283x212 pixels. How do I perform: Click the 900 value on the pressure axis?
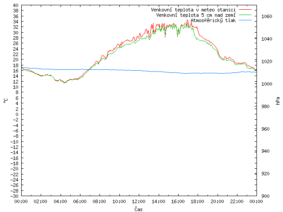pyautogui.click(x=265, y=196)
